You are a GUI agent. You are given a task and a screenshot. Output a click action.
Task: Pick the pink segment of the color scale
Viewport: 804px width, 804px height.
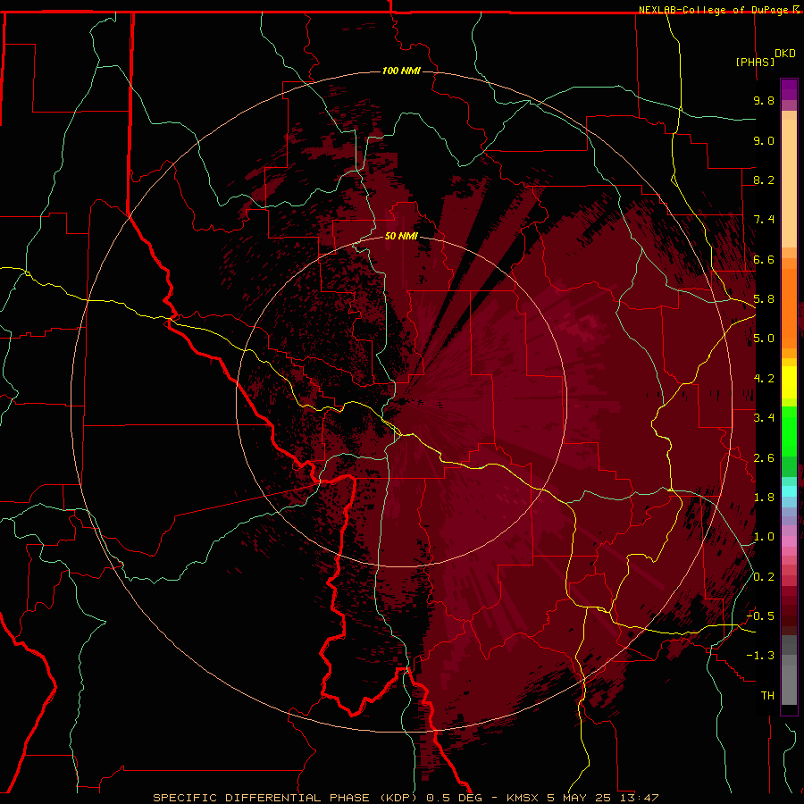pos(789,541)
